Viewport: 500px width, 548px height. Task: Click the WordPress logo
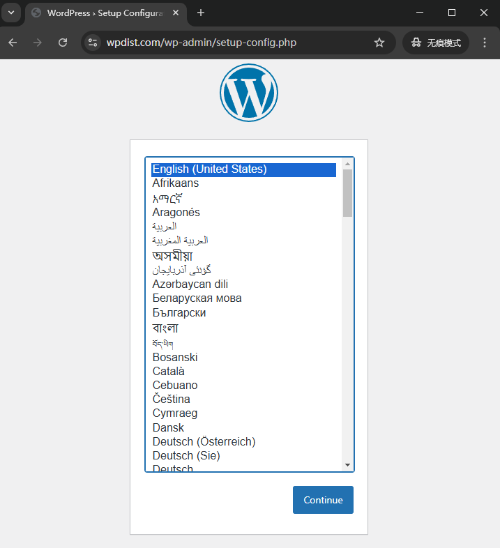pos(249,93)
